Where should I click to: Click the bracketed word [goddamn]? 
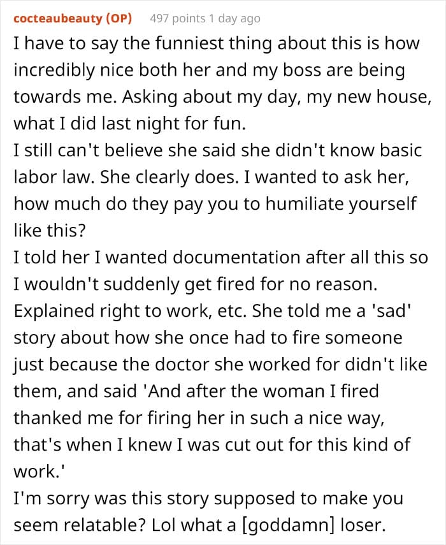click(288, 525)
